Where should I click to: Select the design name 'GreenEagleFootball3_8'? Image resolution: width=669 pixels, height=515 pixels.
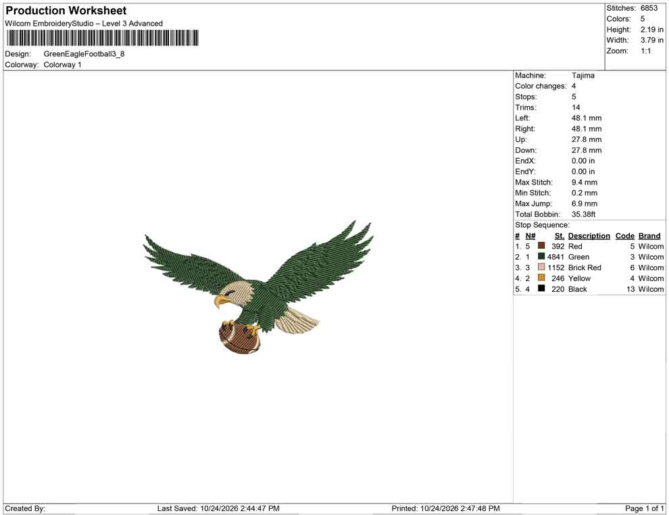pos(84,54)
